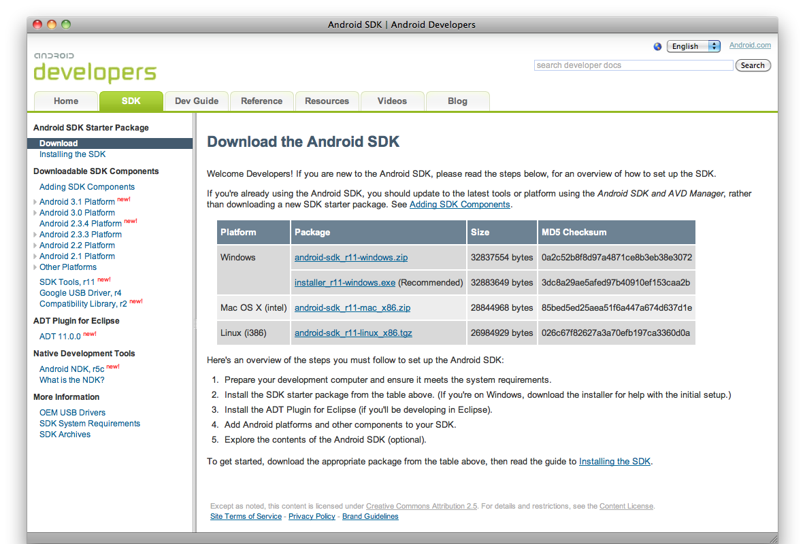Open the Blog tab

click(457, 101)
